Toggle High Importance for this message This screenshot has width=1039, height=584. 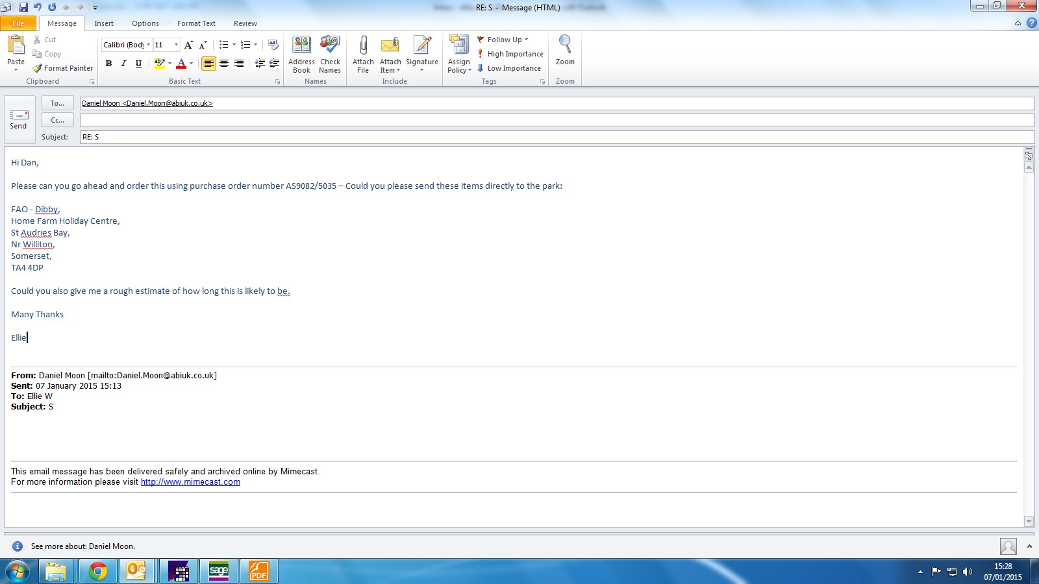pos(510,54)
